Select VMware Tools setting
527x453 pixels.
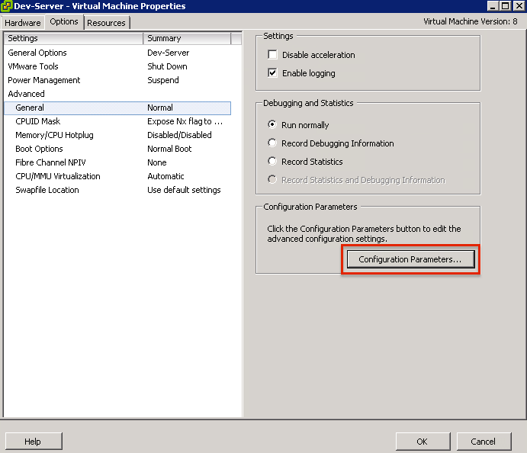pyautogui.click(x=33, y=66)
